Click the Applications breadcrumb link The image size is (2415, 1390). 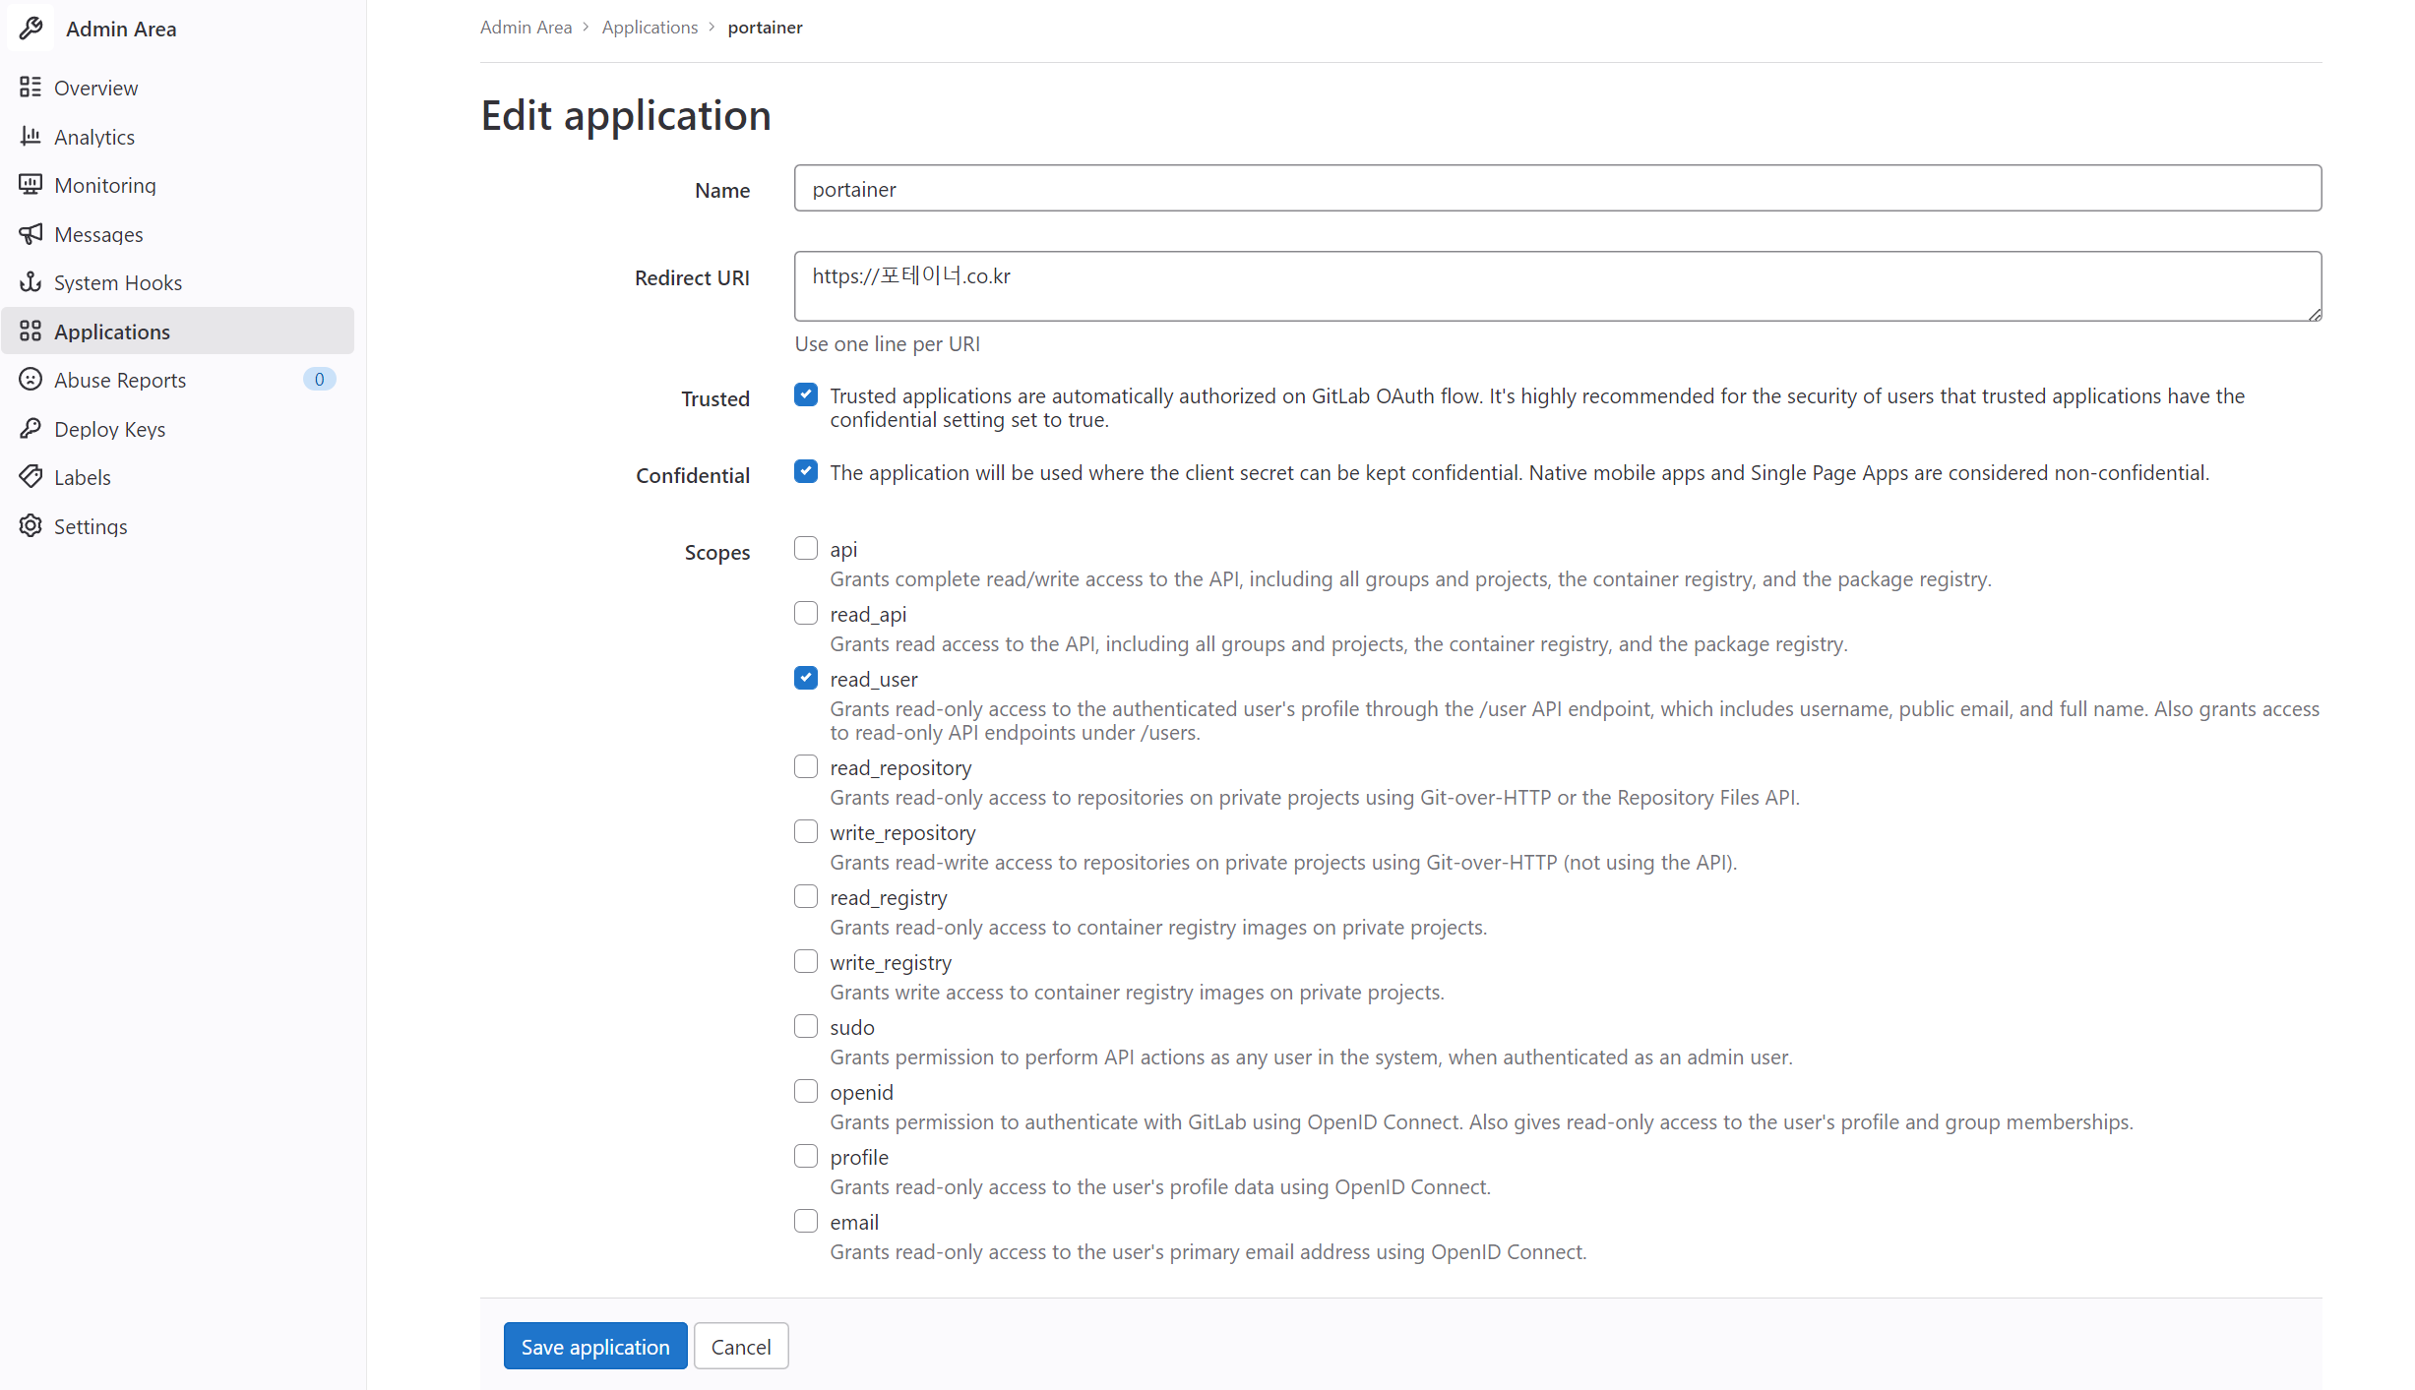(x=650, y=28)
